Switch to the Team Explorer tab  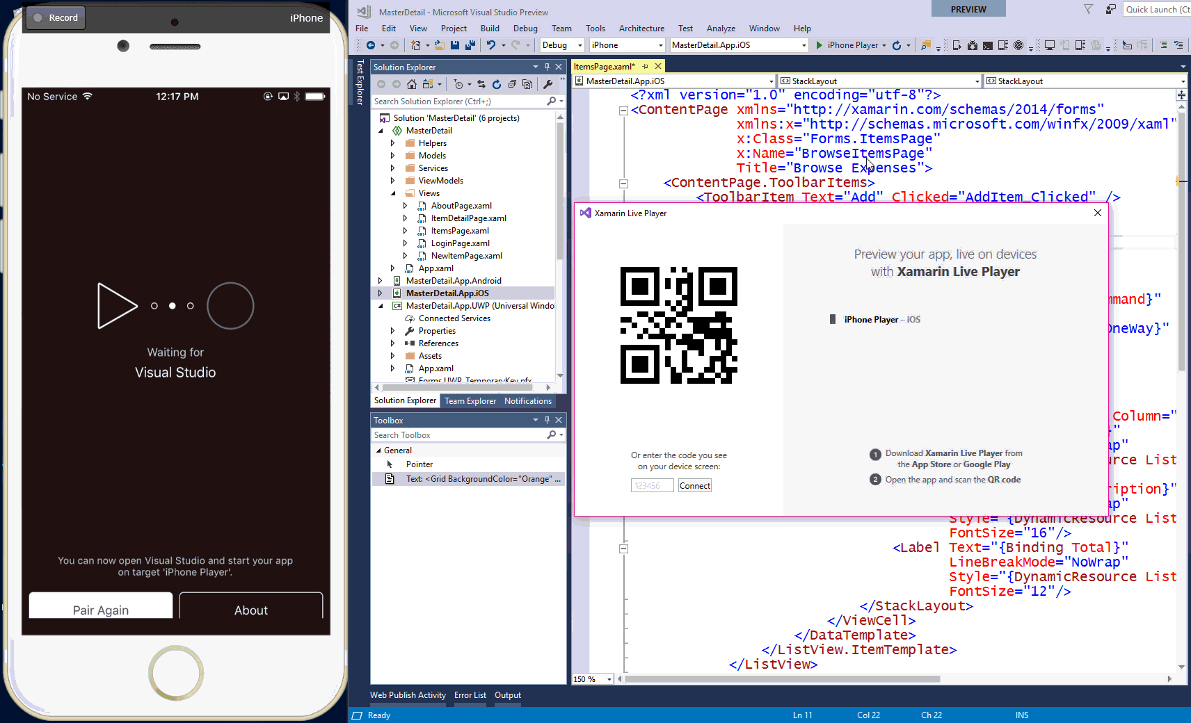(x=470, y=401)
